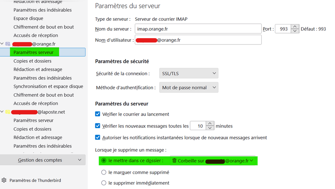The width and height of the screenshot is (335, 189).
Task: Open Sécurité de la connexion SSL/TLS dropdown
Action: click(188, 74)
